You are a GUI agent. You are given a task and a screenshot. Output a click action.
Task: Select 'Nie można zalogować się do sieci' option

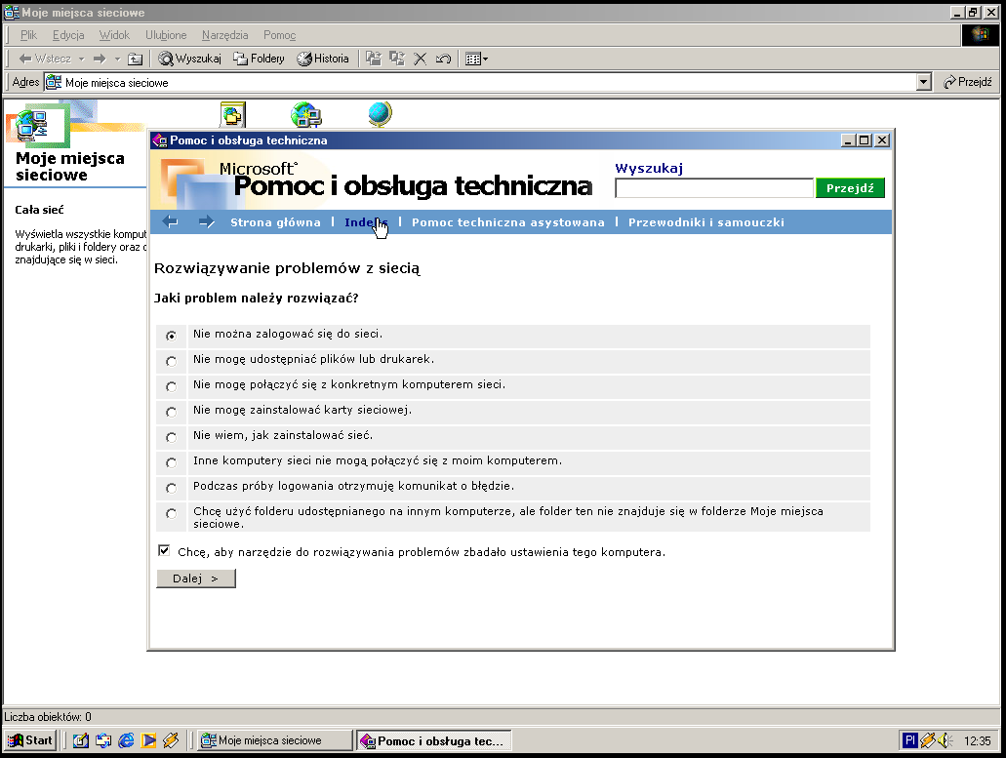171,336
